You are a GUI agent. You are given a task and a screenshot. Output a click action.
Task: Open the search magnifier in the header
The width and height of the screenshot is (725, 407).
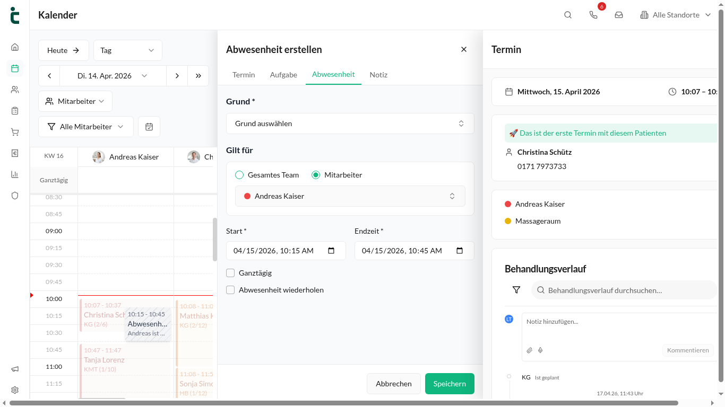tap(568, 15)
